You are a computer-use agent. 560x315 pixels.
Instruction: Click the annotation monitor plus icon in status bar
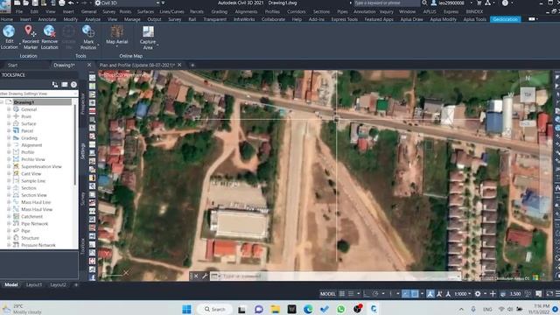[x=493, y=294]
